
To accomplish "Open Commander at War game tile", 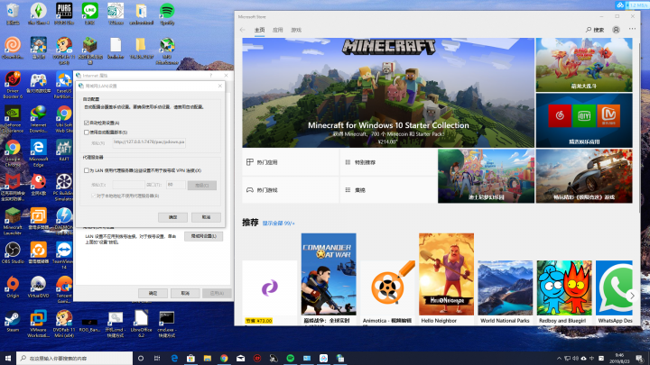I will coord(329,278).
